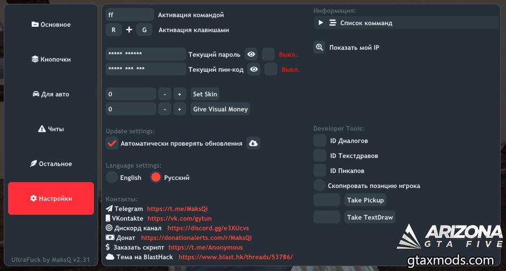Uncheck Автоматически проверять обновления checkbox
The height and width of the screenshot is (271, 506).
112,143
